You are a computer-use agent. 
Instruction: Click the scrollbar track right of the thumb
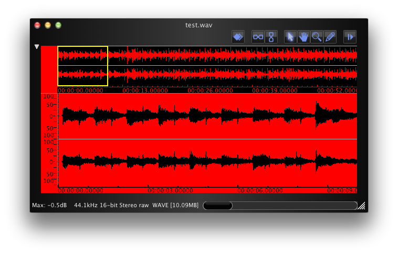point(295,206)
